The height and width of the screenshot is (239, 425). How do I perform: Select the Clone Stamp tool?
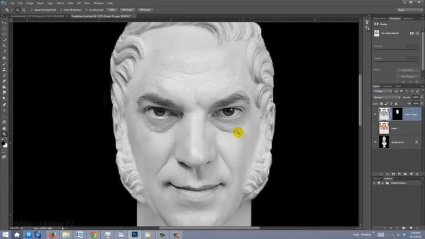pos(4,70)
